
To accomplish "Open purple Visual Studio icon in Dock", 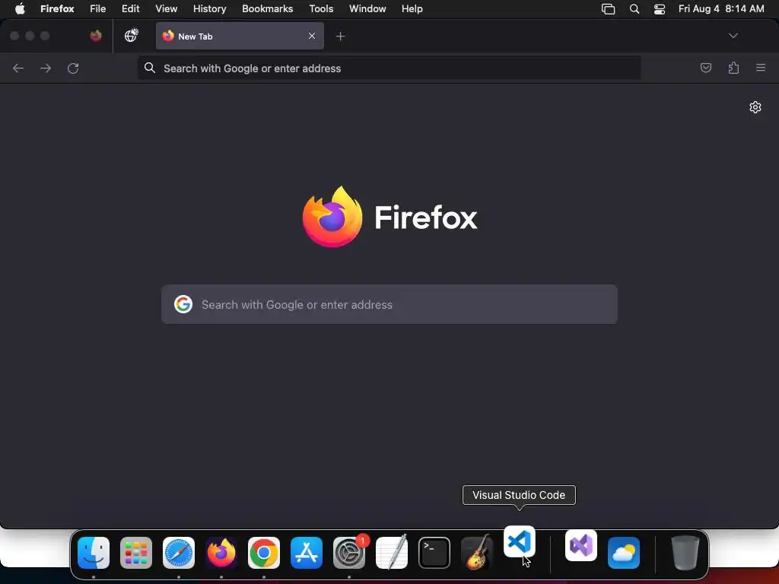I will click(581, 545).
